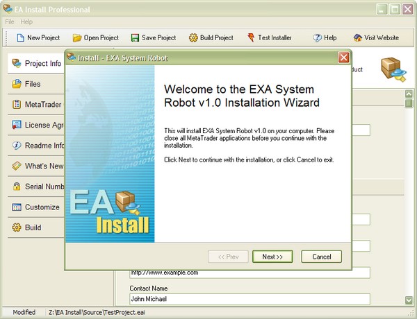Click the Files sidebar icon
This screenshot has width=417, height=319.
click(x=17, y=84)
